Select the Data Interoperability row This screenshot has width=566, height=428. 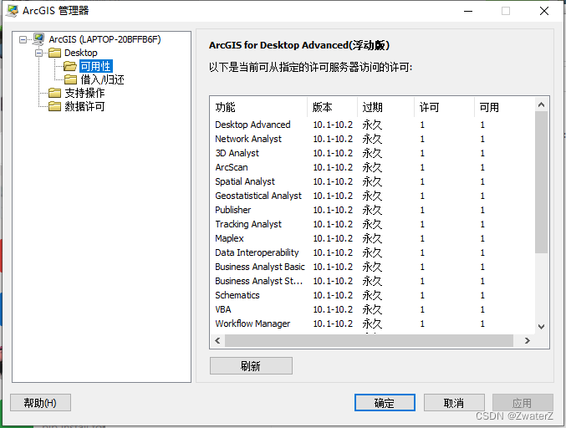coord(372,252)
